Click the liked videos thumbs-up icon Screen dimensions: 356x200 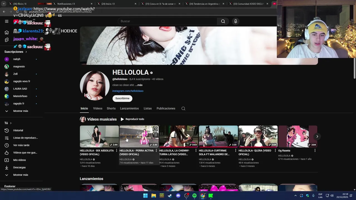(x=7, y=152)
